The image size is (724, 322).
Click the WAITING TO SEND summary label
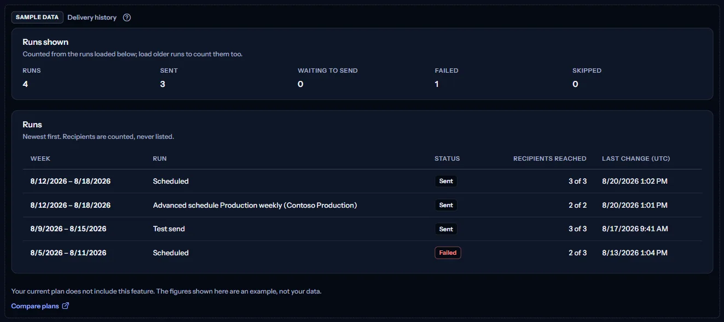[328, 71]
